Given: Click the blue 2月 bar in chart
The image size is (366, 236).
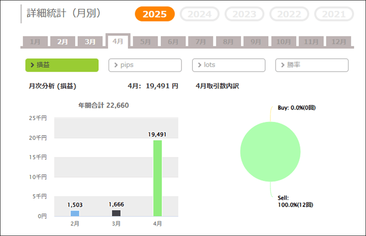Looking at the screenshot, I should point(75,213).
